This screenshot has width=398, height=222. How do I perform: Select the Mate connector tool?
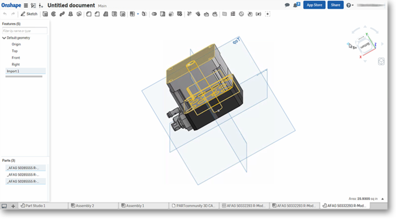point(268,14)
